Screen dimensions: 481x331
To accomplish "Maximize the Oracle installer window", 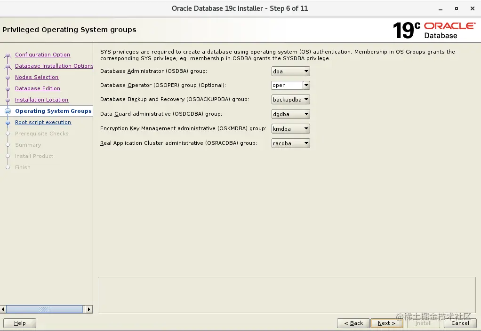I will point(457,8).
